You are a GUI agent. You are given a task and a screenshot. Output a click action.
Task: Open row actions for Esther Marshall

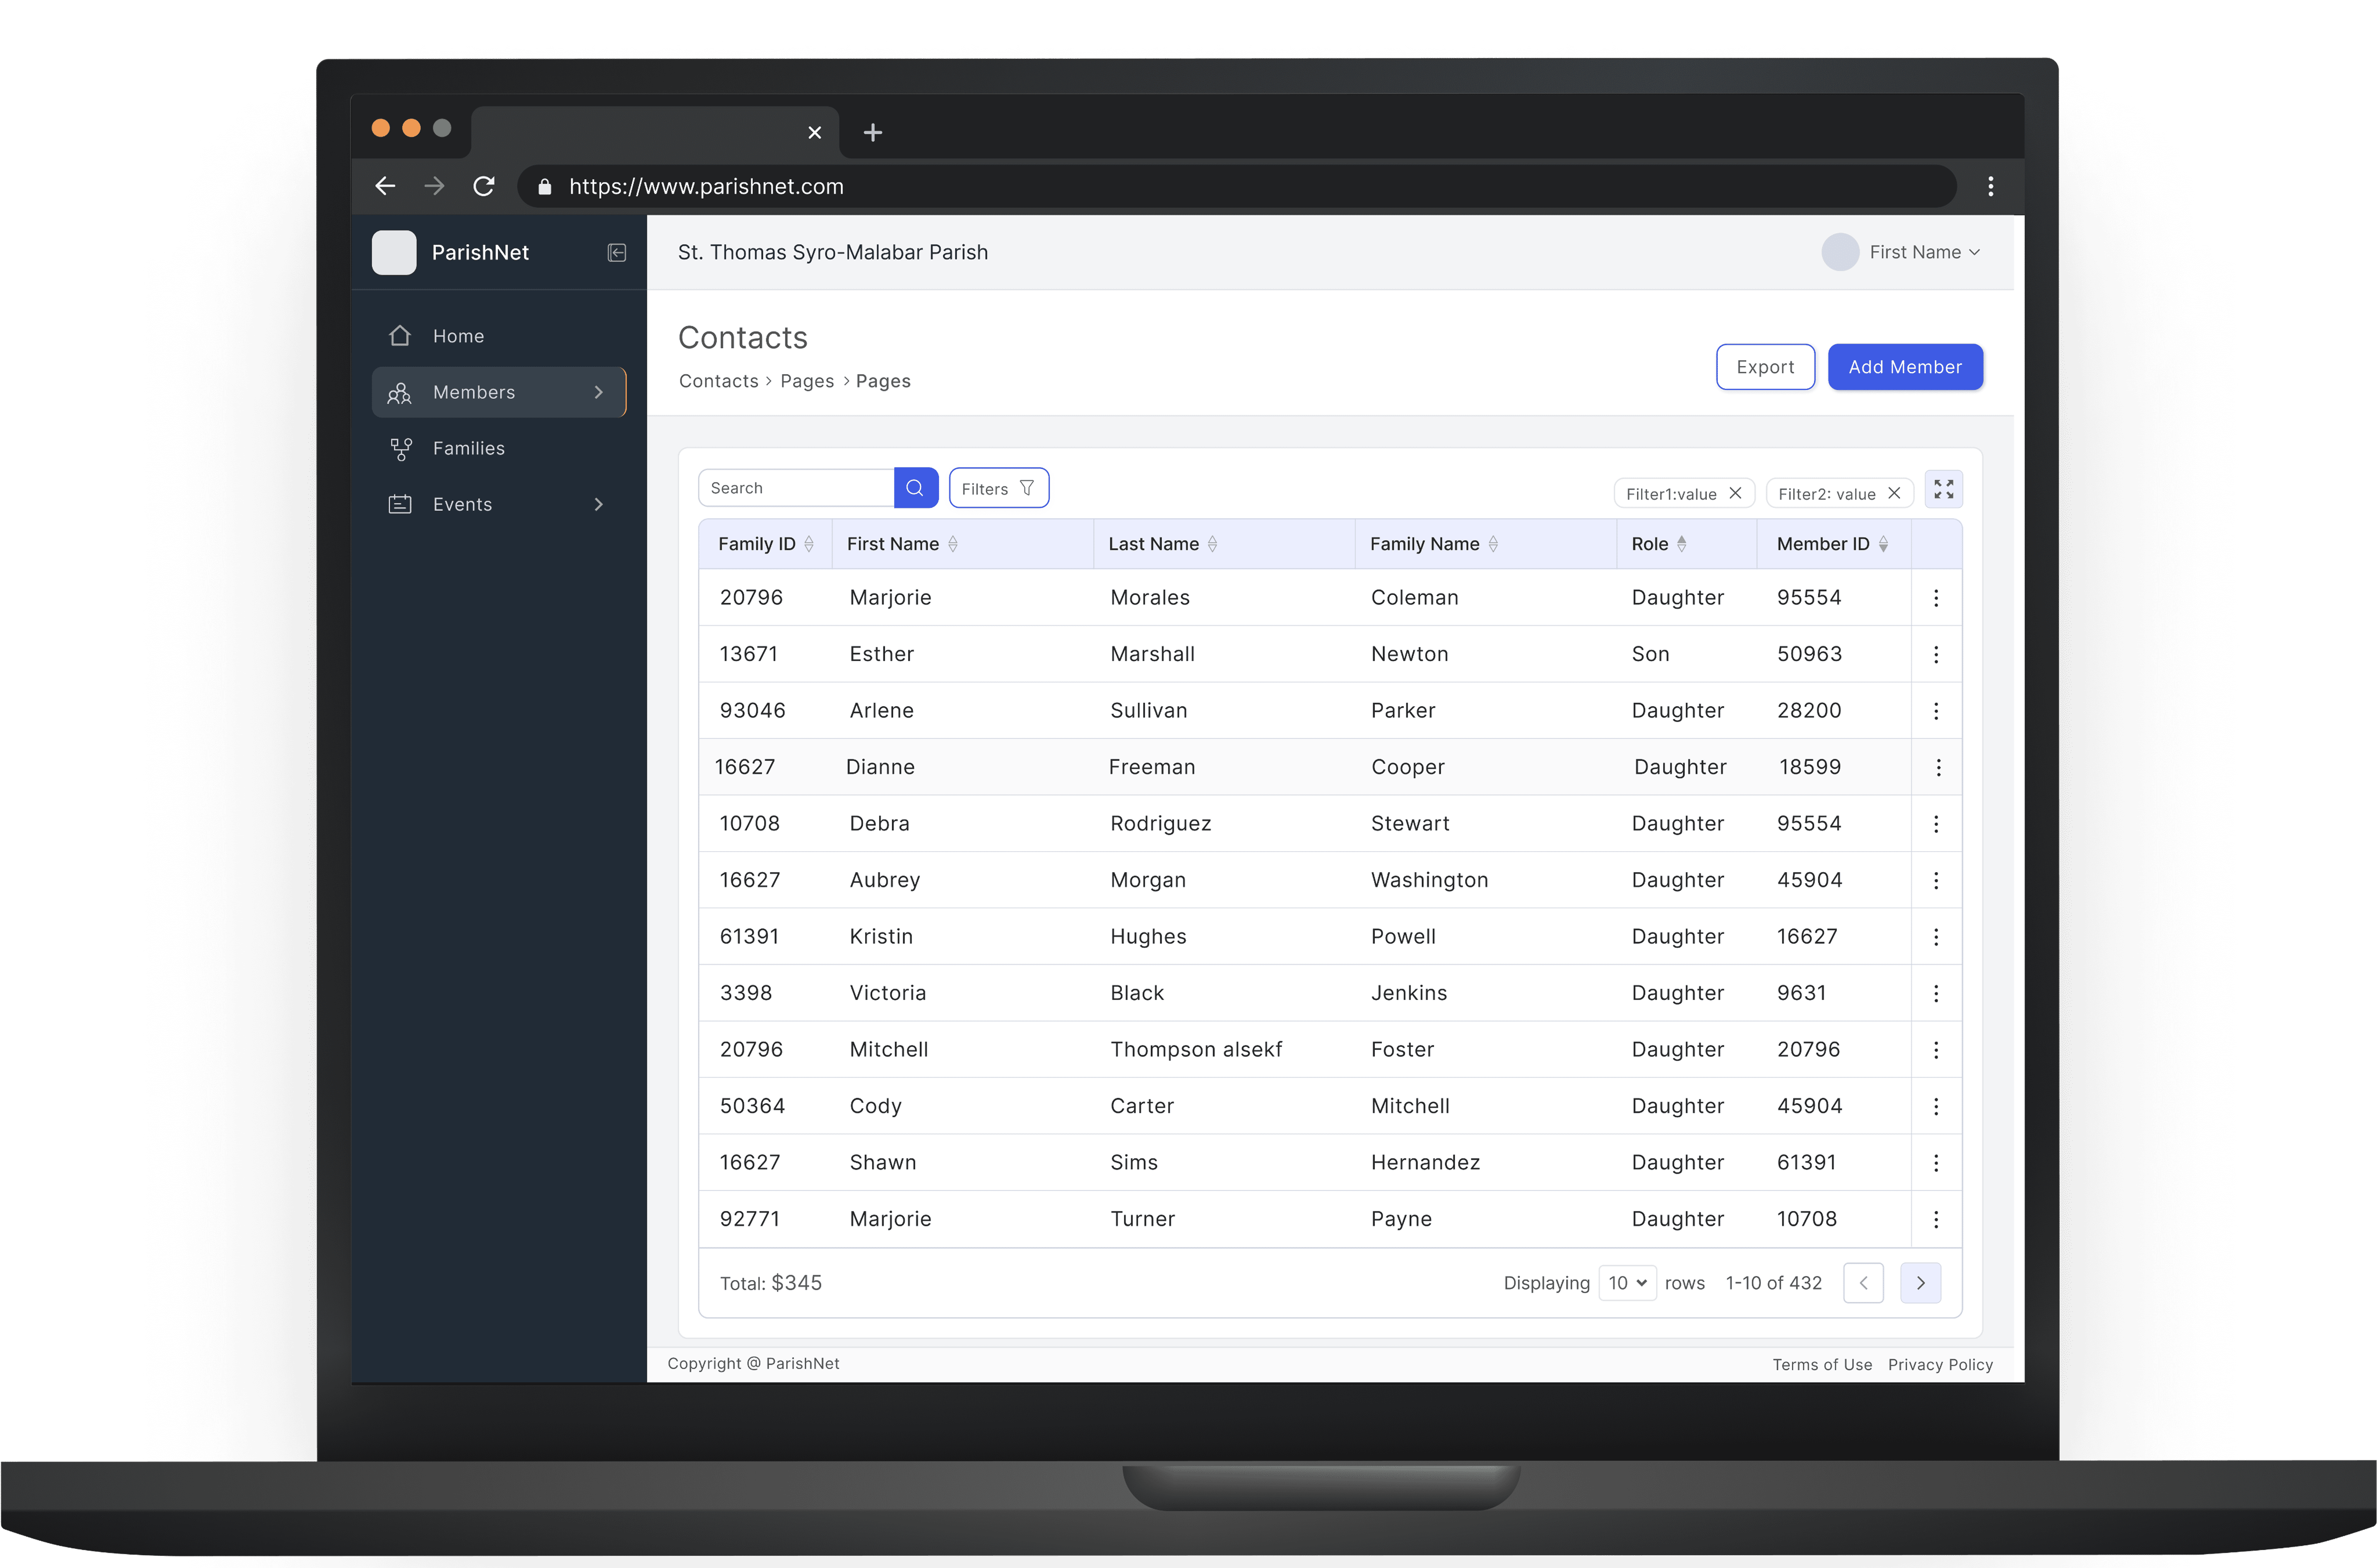[1936, 655]
